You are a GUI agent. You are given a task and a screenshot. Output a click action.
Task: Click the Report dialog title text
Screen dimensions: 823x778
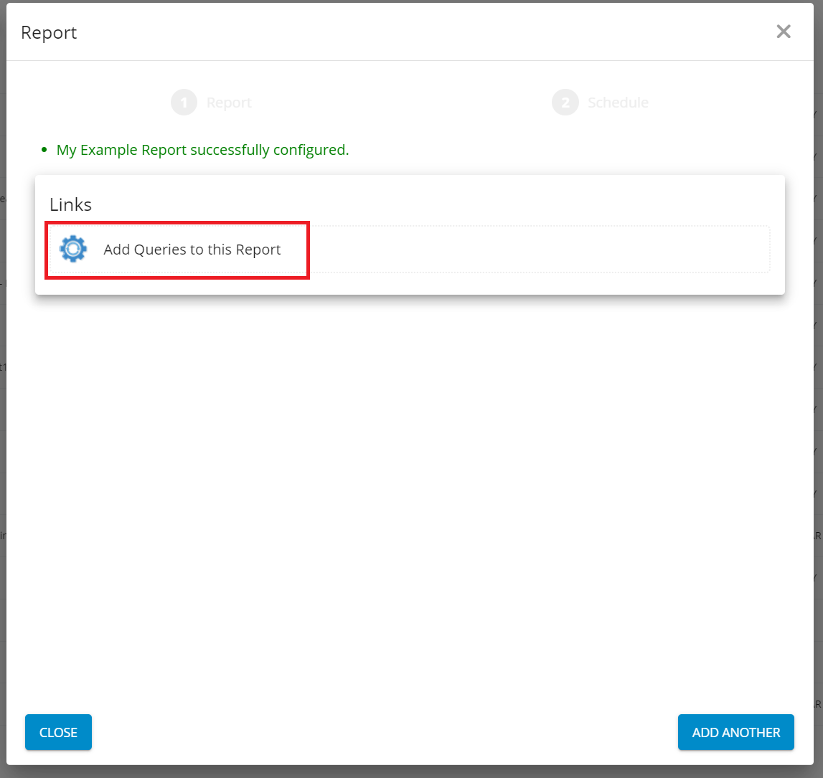[49, 32]
